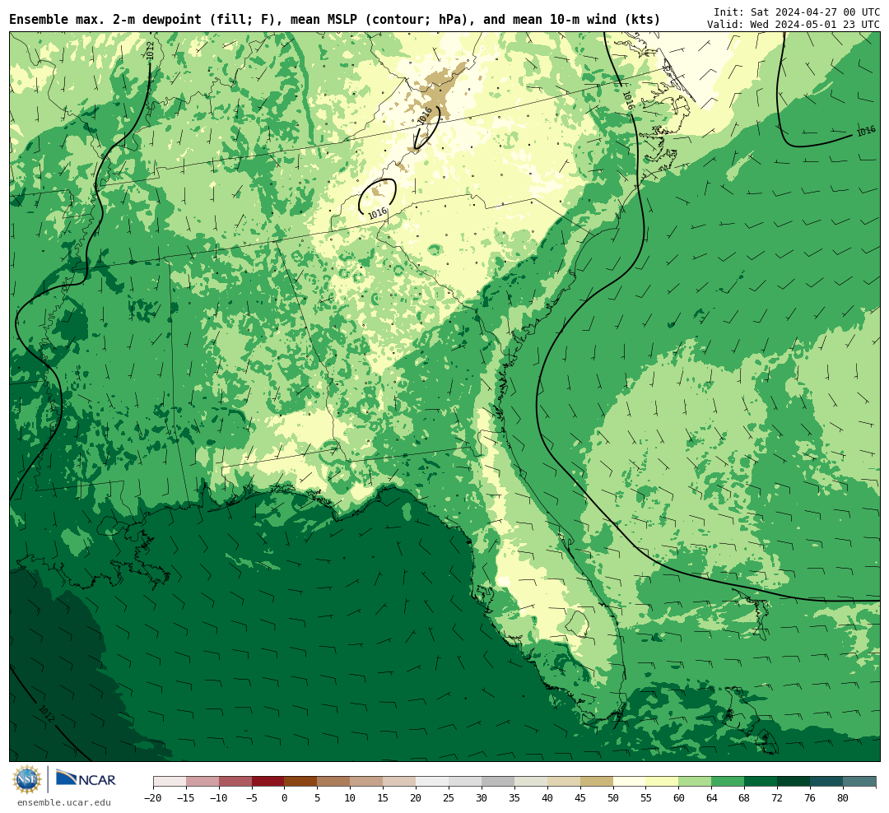This screenshot has width=889, height=813.
Task: Pick the teal swatch between 76 and 80
Action: click(826, 782)
